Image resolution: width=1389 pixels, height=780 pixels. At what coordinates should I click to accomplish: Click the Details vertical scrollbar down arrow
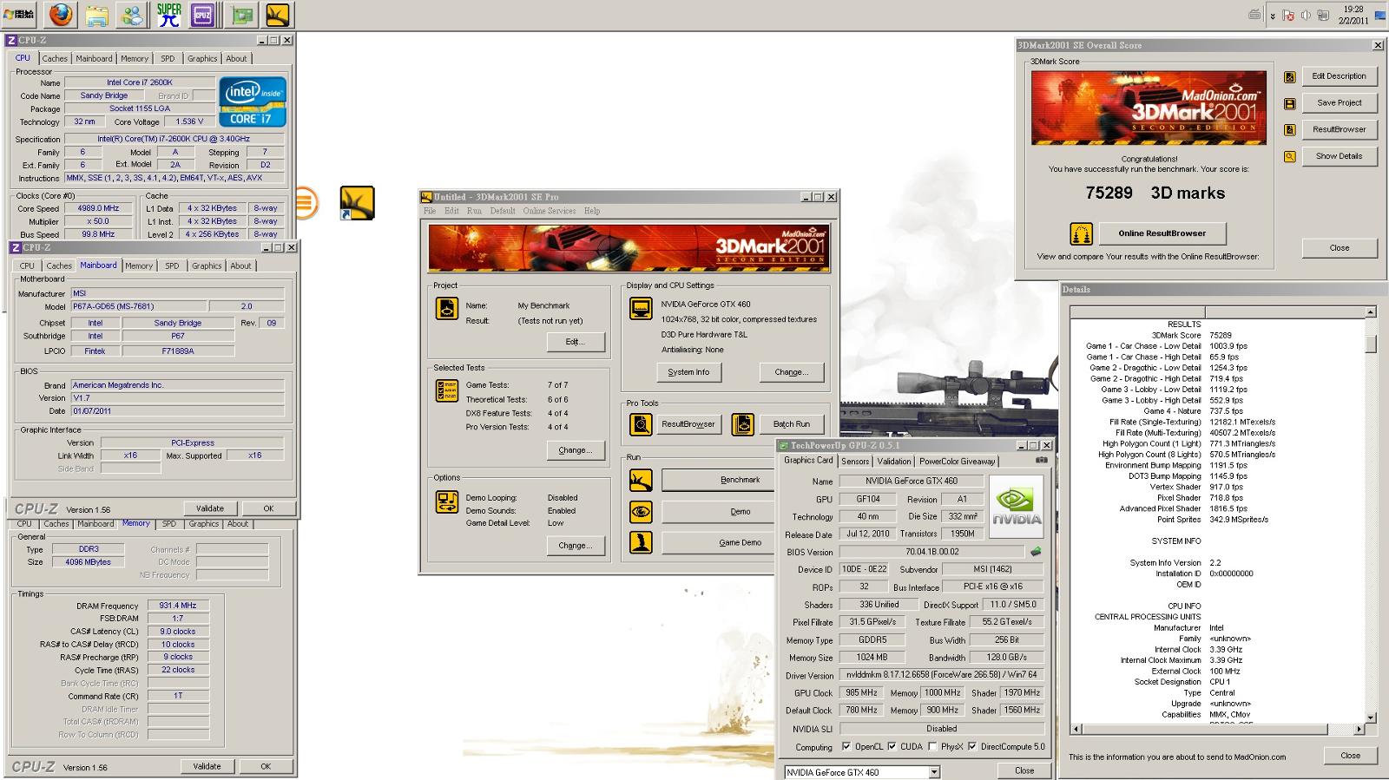[1371, 718]
